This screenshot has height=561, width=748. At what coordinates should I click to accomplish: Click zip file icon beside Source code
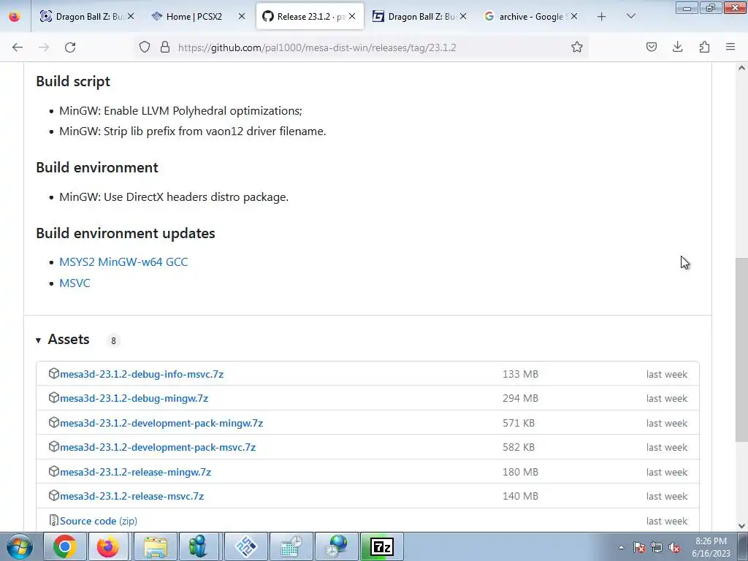[54, 520]
